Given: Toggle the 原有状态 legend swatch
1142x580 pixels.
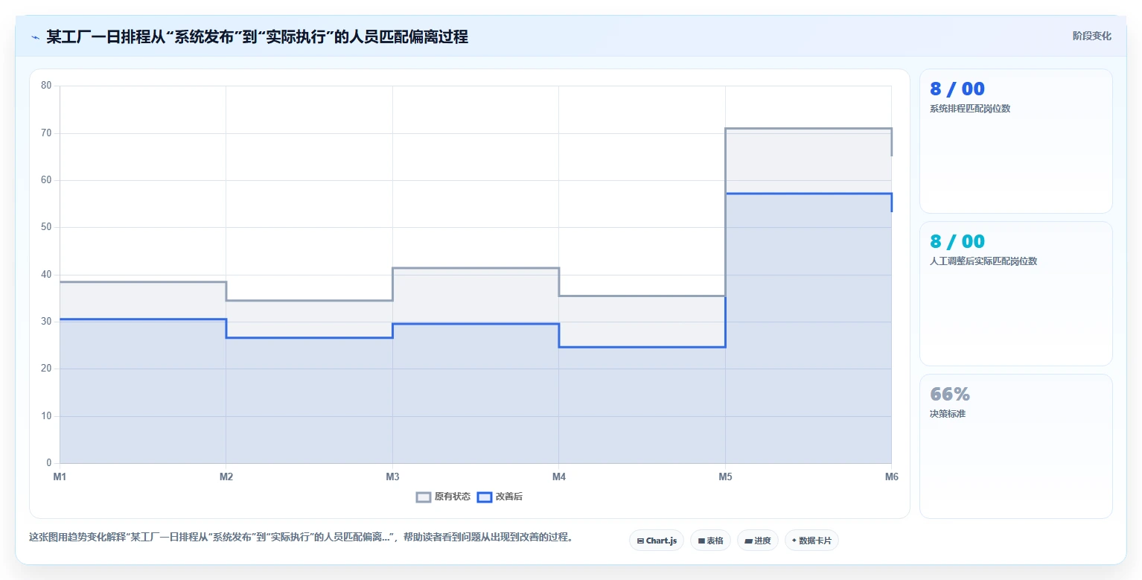Looking at the screenshot, I should [x=424, y=497].
